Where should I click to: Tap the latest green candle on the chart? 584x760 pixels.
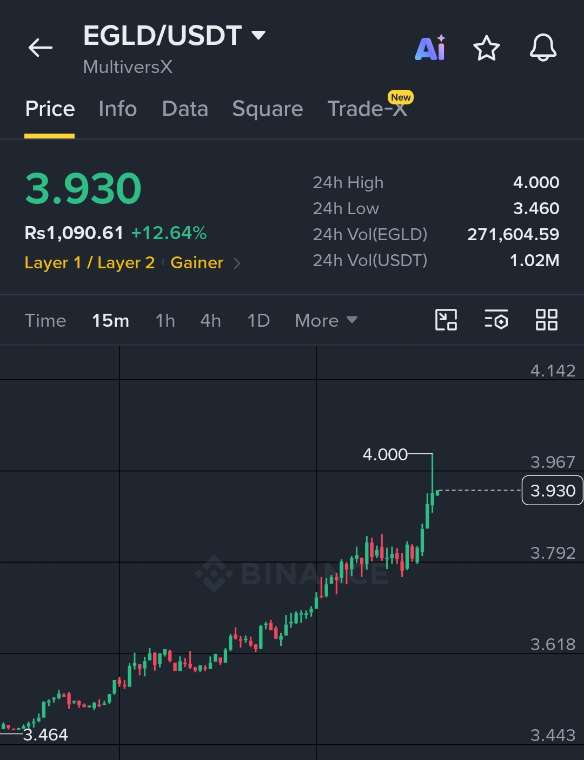click(437, 492)
